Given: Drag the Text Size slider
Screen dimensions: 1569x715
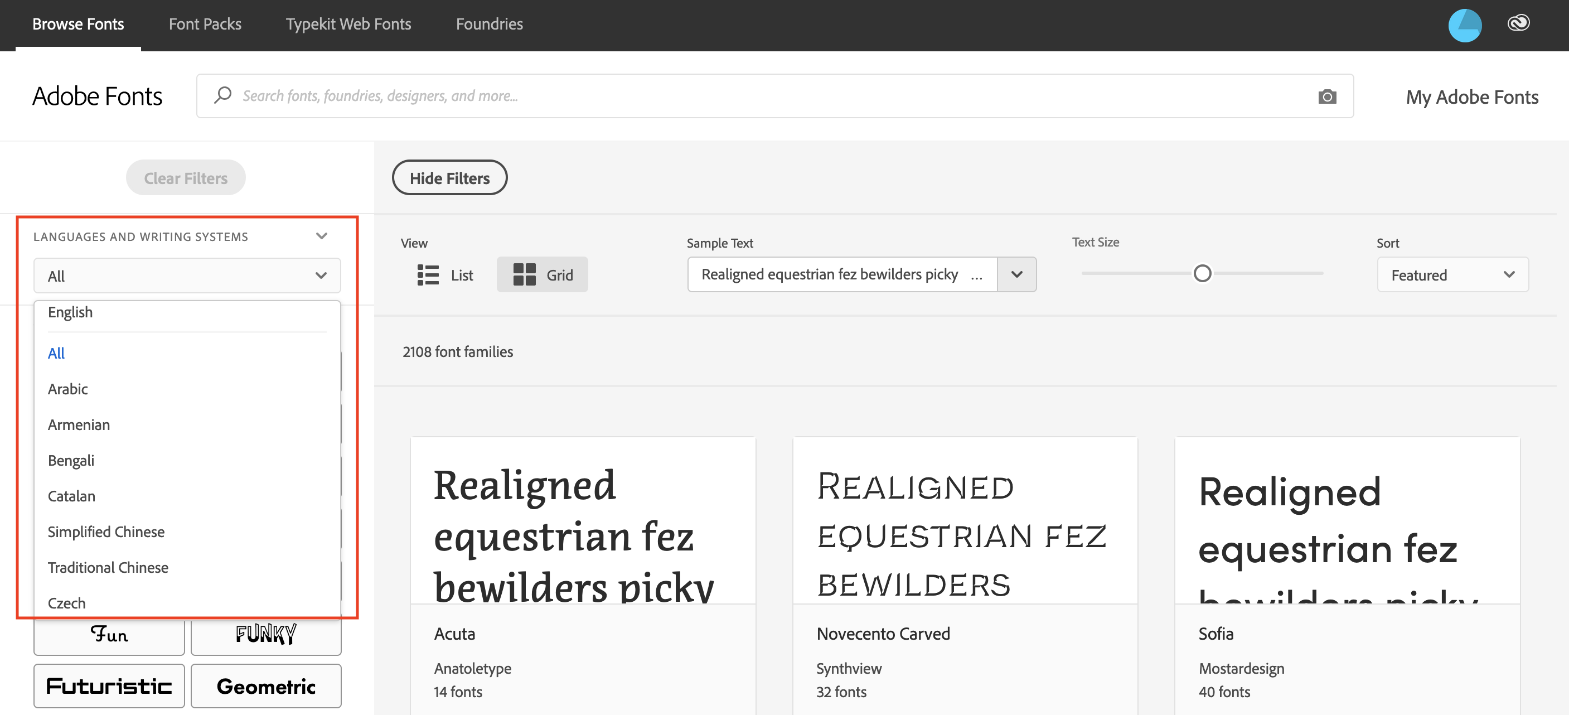Looking at the screenshot, I should [1200, 273].
